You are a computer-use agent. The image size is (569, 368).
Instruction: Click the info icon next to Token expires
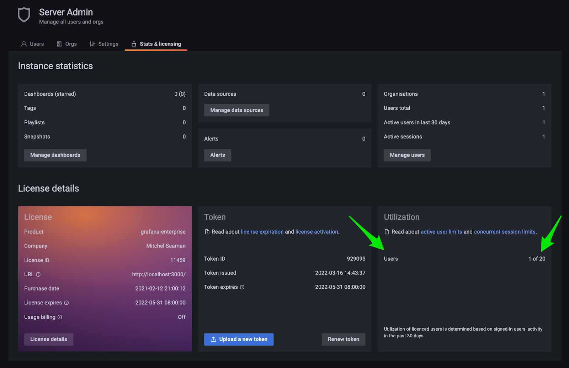coord(242,287)
